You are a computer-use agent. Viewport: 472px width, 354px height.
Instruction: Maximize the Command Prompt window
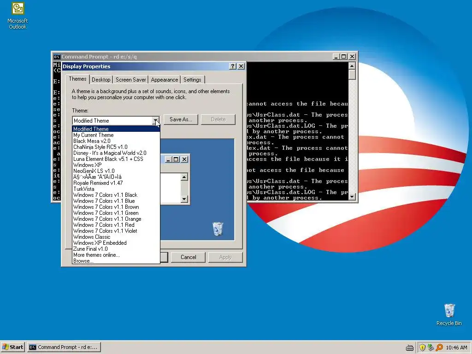pyautogui.click(x=343, y=57)
